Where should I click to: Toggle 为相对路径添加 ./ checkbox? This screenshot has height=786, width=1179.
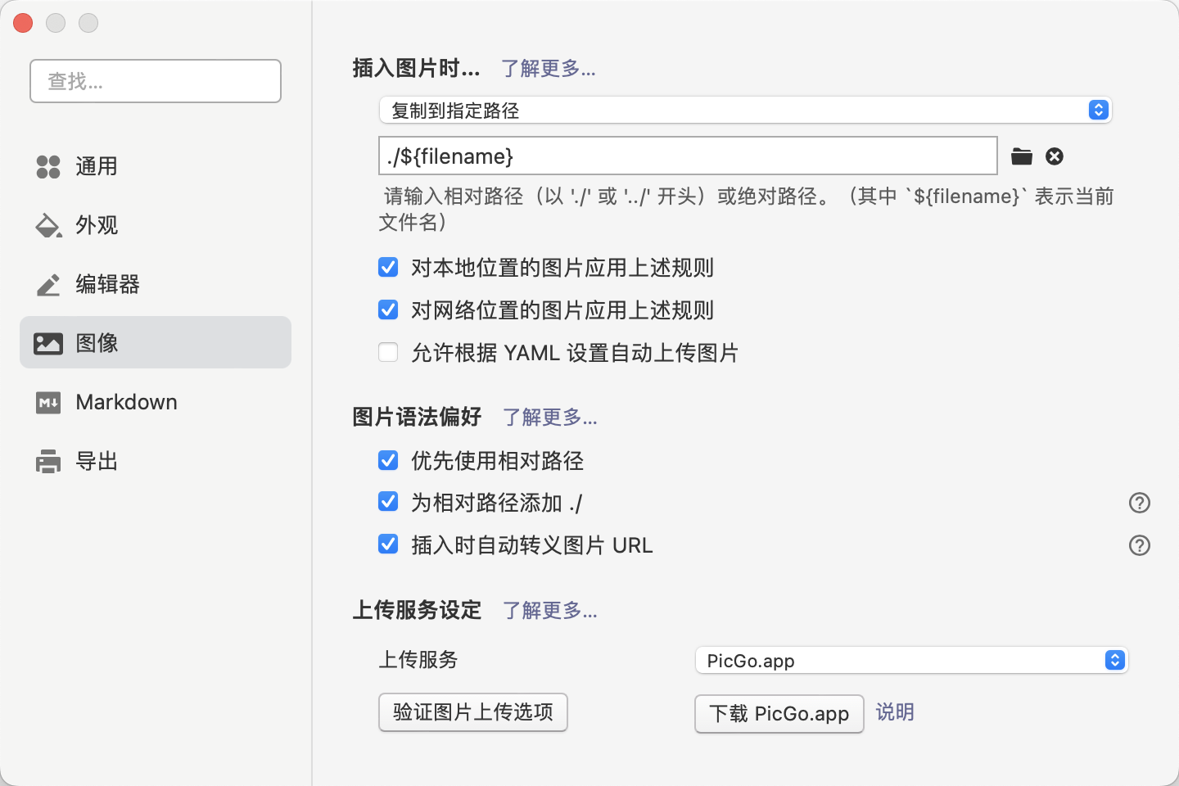click(388, 501)
